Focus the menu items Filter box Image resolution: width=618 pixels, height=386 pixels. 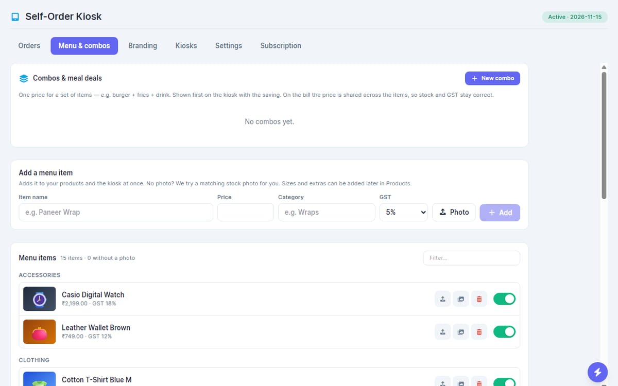point(471,258)
